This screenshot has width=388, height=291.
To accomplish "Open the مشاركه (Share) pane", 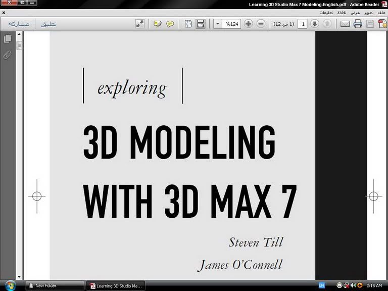I will coord(19,24).
